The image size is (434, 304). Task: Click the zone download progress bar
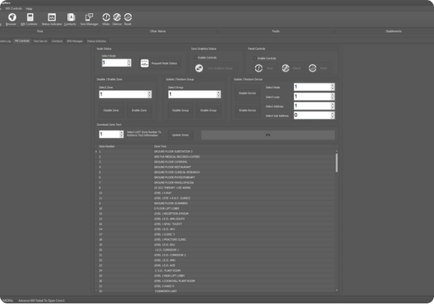coord(268,135)
